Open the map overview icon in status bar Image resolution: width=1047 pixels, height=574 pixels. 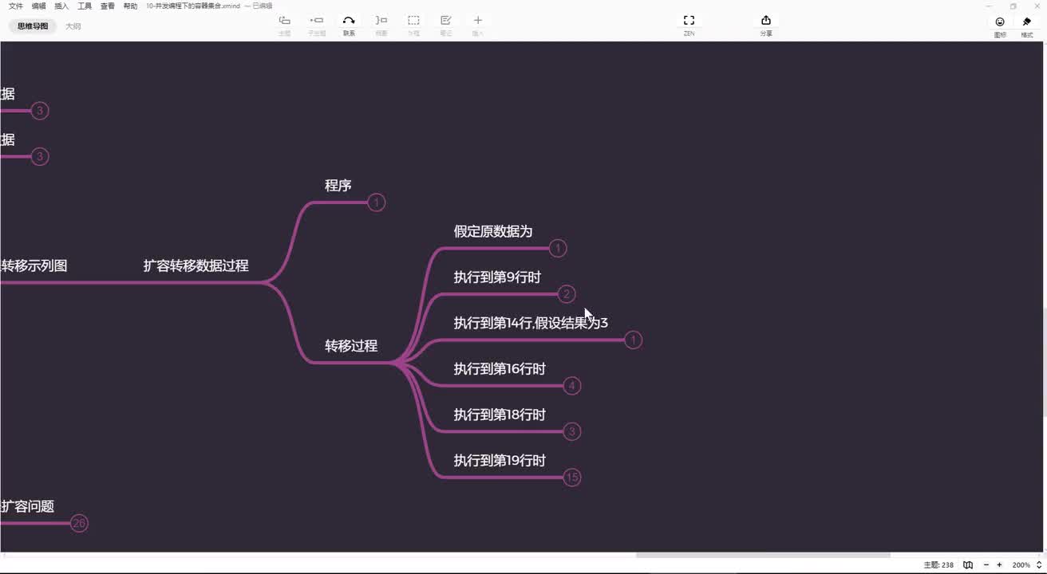click(968, 564)
